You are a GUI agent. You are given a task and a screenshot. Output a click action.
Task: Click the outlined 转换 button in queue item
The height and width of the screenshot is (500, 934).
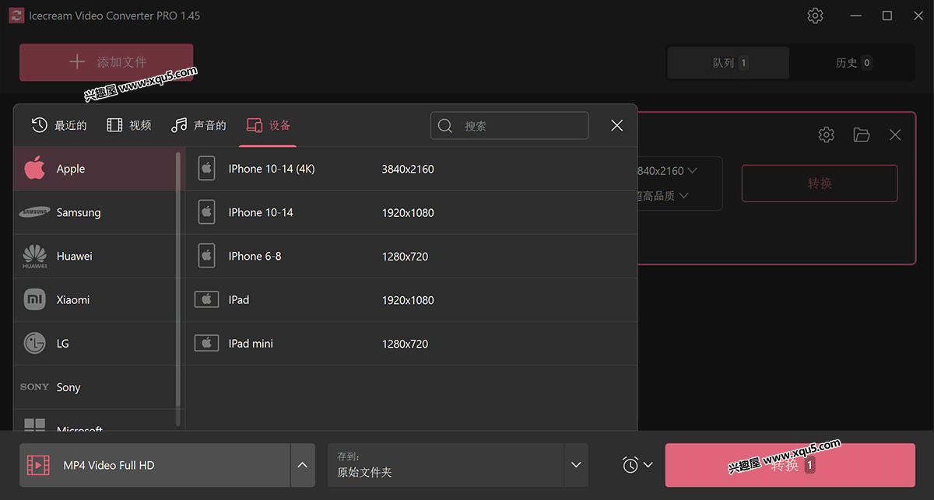820,184
